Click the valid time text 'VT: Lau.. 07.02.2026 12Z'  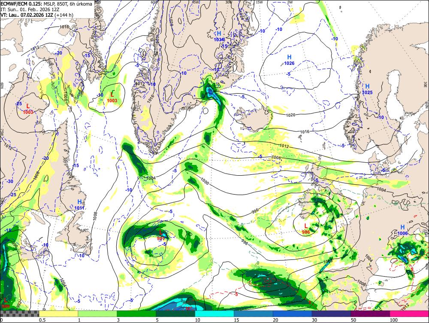27,15
